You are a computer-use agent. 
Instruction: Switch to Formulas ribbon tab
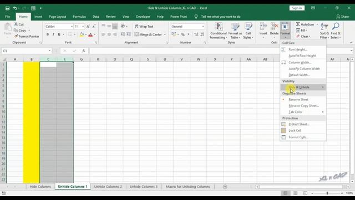point(79,17)
